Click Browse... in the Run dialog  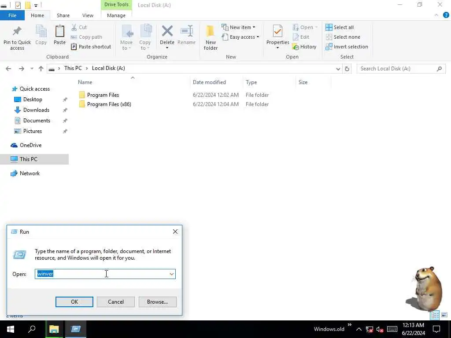coord(157,302)
